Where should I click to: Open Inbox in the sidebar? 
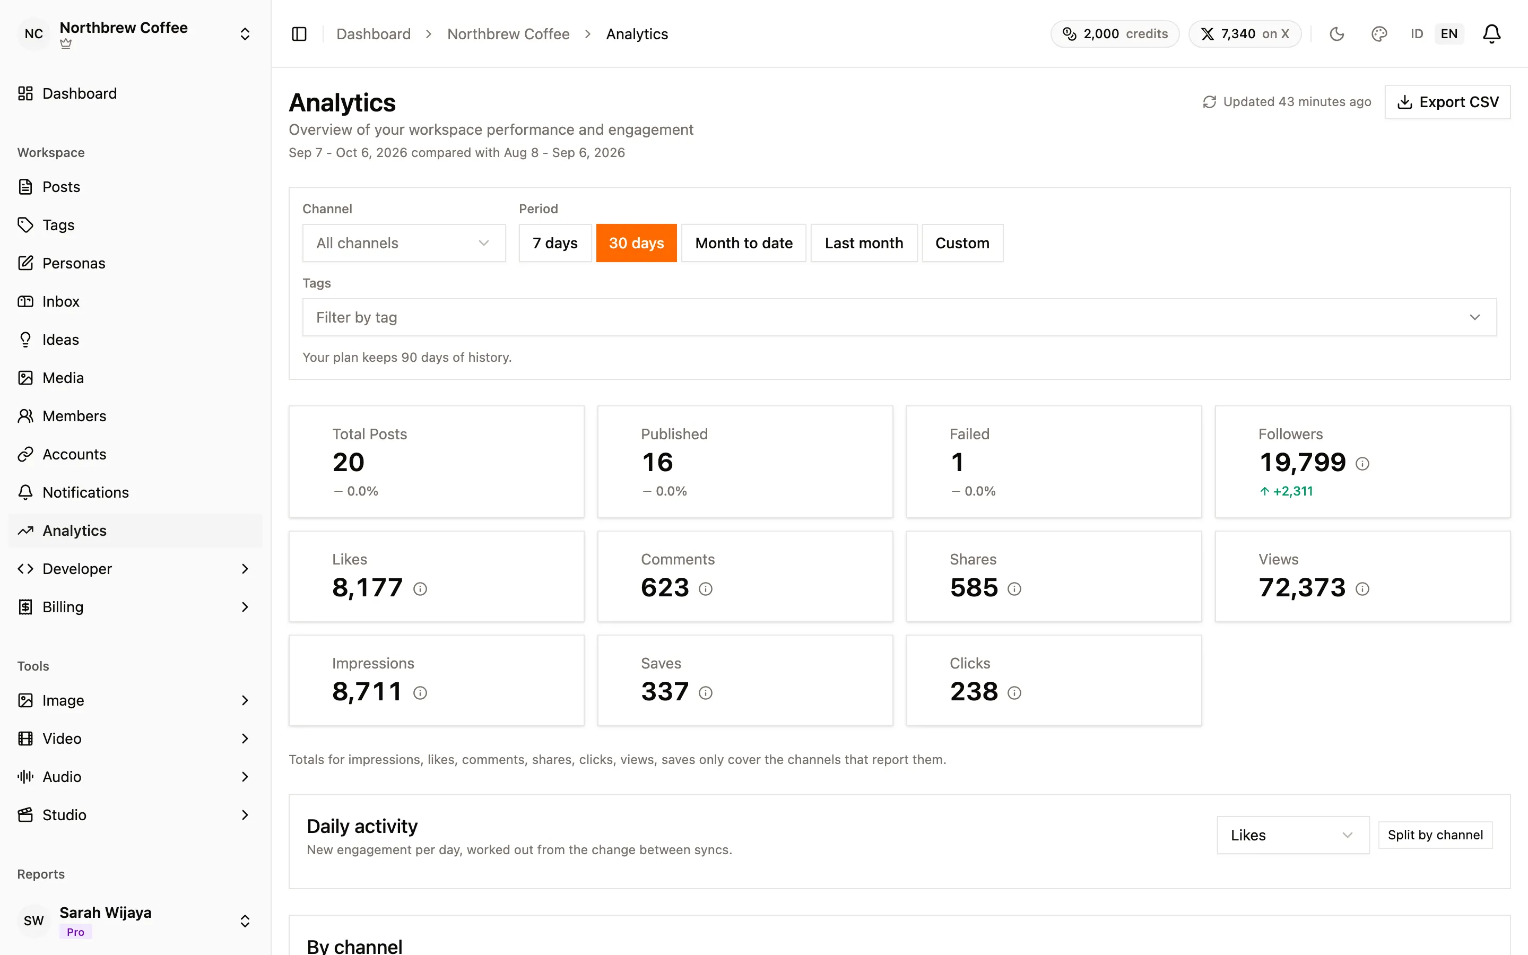click(135, 301)
